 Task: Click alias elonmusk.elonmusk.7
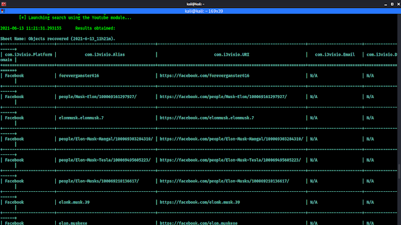[x=81, y=118]
